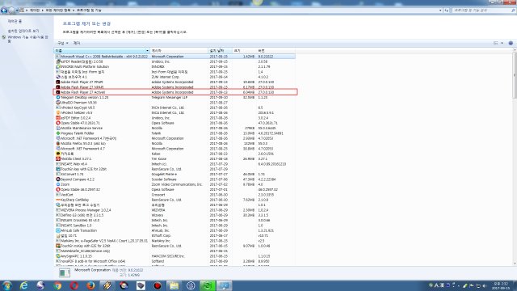
Task: Open the Name column header dropdown arrow
Action: [x=147, y=51]
